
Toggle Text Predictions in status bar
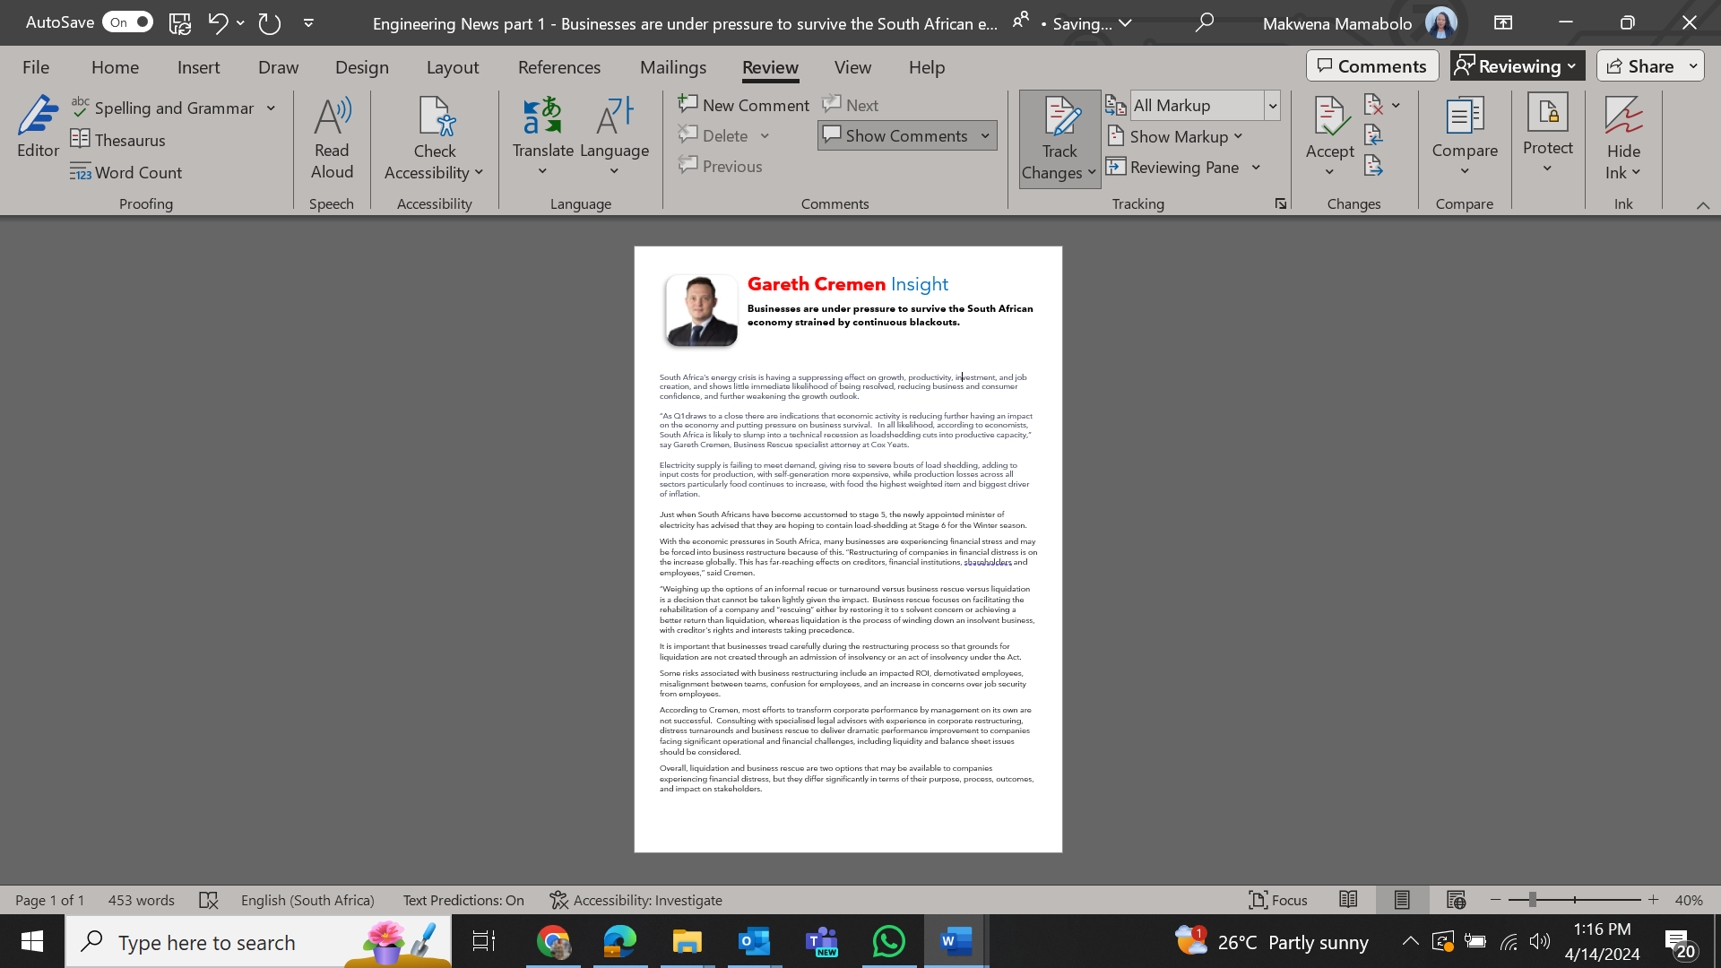click(463, 900)
